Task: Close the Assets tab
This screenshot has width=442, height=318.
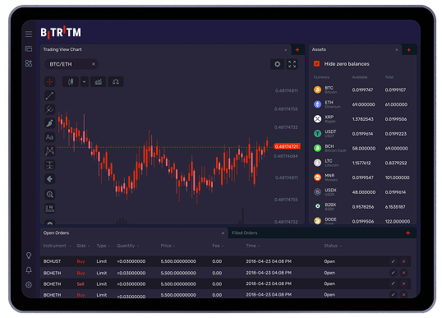Action: tap(397, 50)
